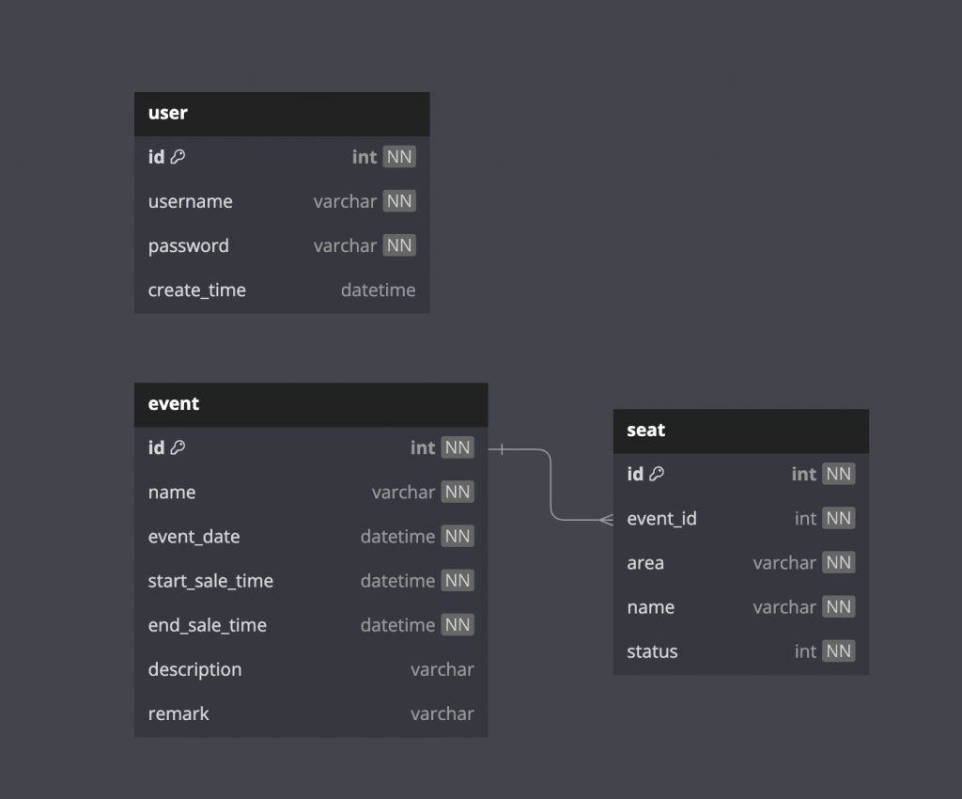962x799 pixels.
Task: Select the status column in seat table
Action: click(740, 651)
